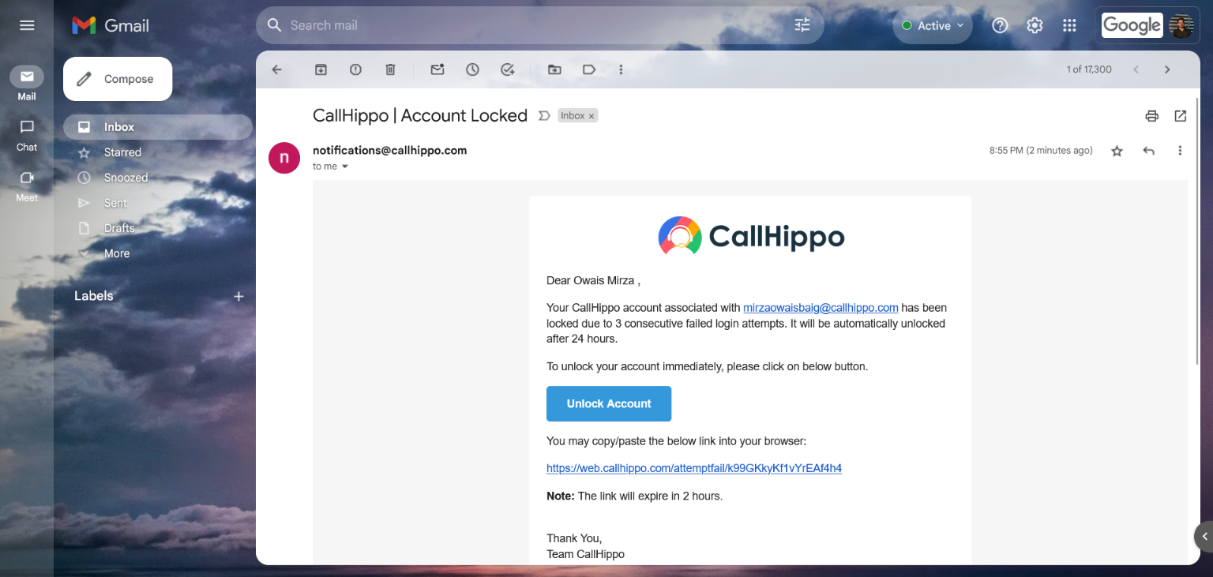Open the web.callhippo.com attemptfail link
The width and height of the screenshot is (1213, 577).
[694, 468]
